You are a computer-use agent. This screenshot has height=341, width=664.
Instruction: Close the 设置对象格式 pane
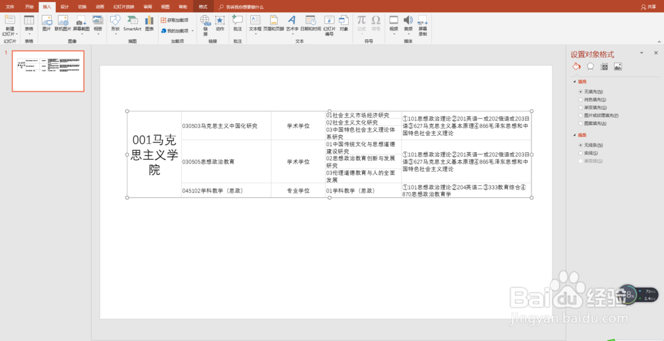point(655,53)
